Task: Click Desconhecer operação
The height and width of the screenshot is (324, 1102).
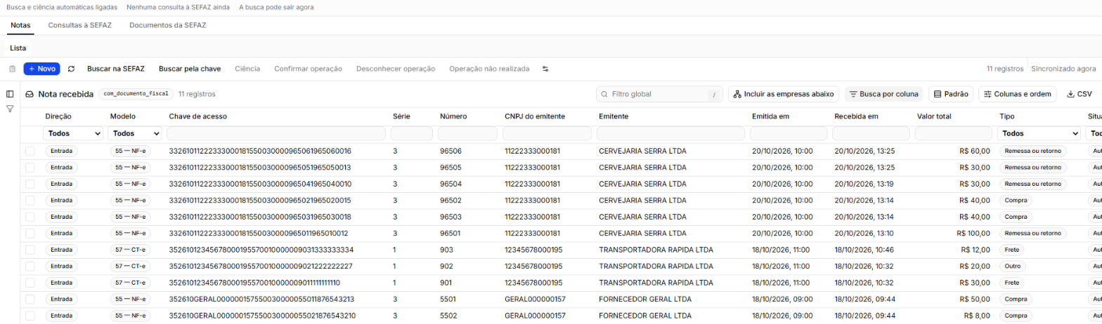Action: tap(396, 69)
